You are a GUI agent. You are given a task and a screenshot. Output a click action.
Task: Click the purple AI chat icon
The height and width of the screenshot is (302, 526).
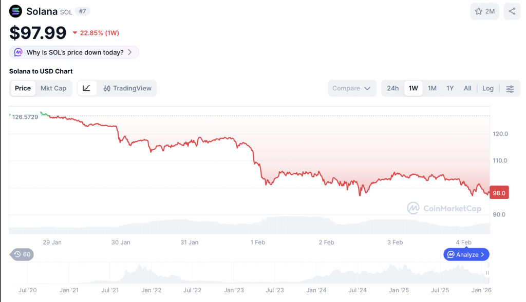click(x=18, y=52)
